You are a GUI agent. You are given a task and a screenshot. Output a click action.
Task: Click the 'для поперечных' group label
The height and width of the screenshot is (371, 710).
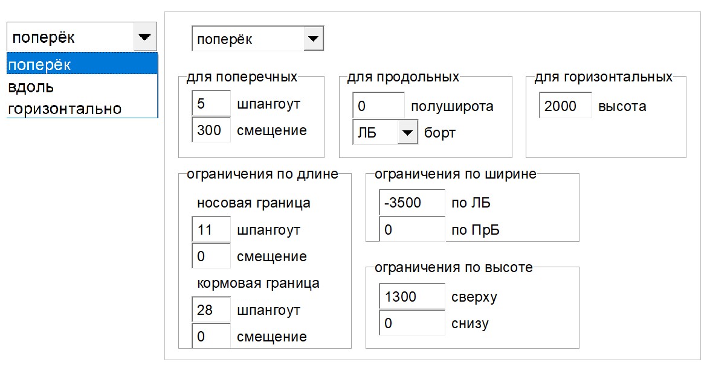click(x=242, y=77)
